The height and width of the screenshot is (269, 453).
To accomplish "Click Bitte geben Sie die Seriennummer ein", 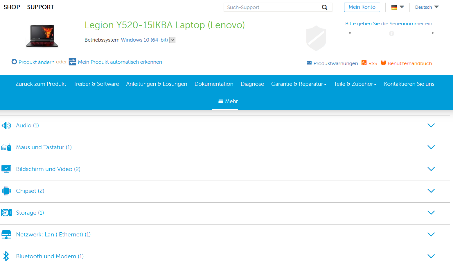I will [389, 24].
